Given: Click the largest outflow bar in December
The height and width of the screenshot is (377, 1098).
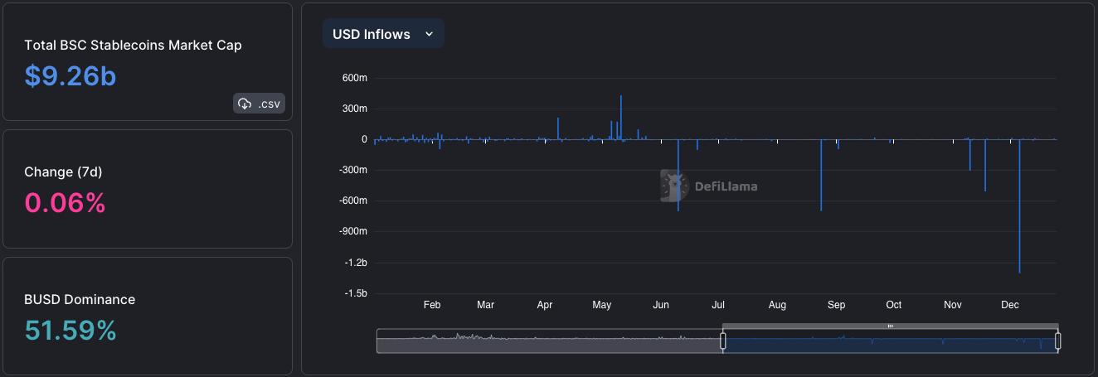Looking at the screenshot, I should (x=1019, y=205).
